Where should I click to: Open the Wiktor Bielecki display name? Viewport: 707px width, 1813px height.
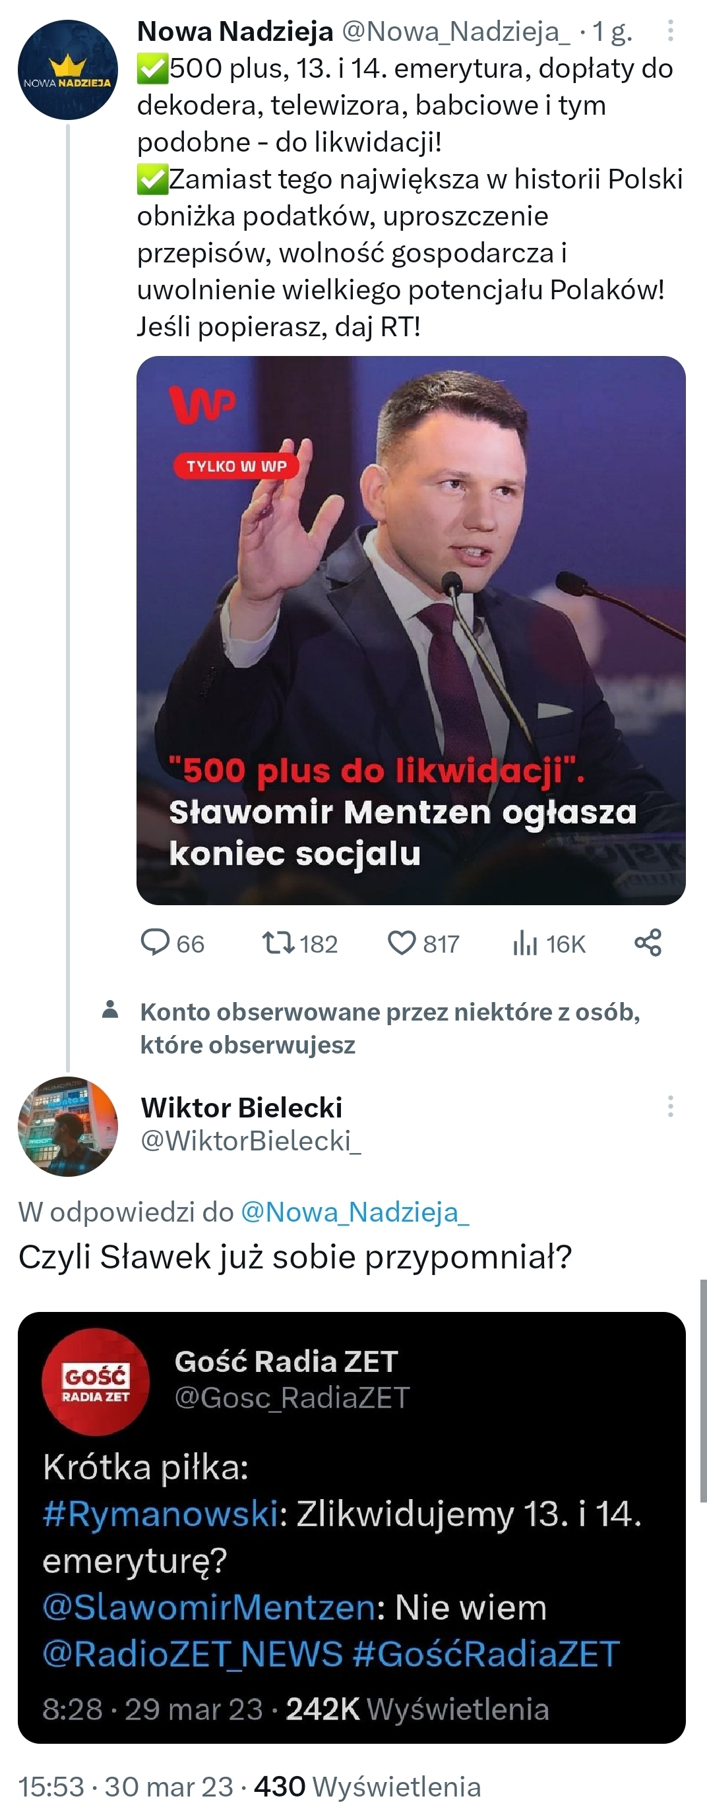(x=241, y=1107)
